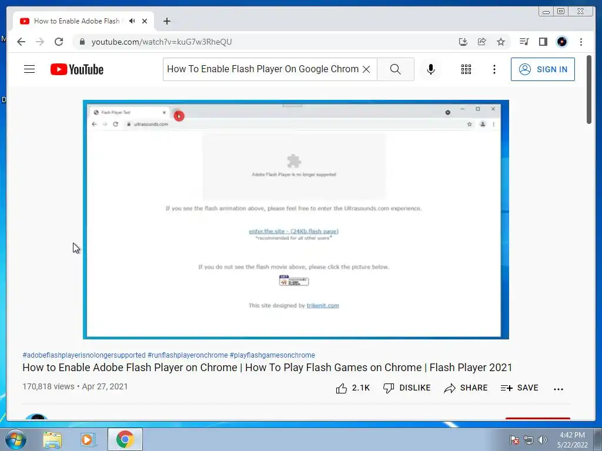Save the video to a playlist
Image resolution: width=602 pixels, height=451 pixels.
click(520, 388)
